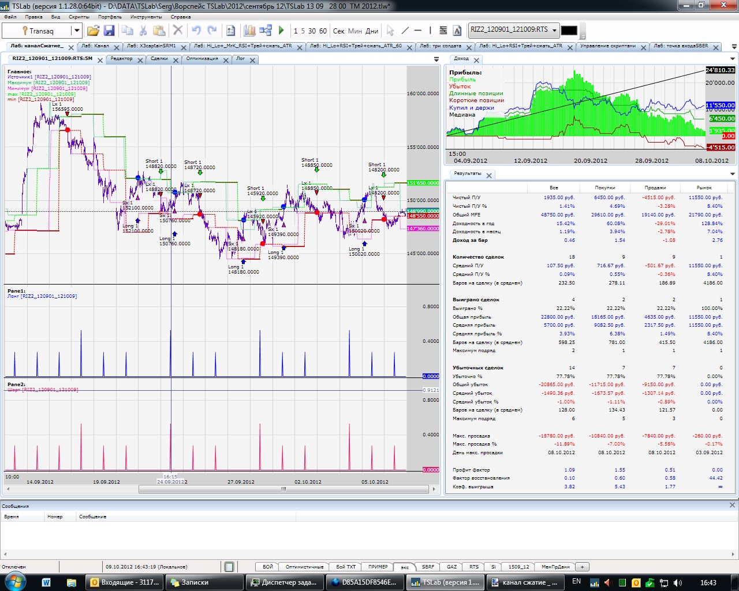Viewport: 739px width, 591px height.
Task: Open the Результаты panel dropdown arrow
Action: pos(733,174)
